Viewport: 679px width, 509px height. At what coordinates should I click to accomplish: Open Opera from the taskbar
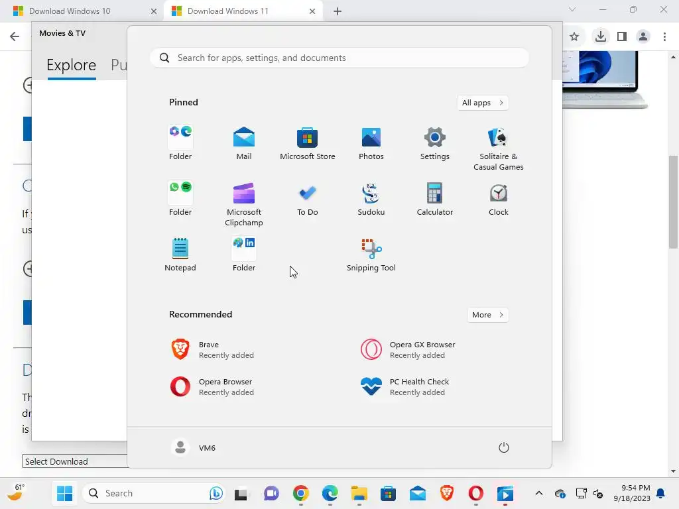coord(476,493)
